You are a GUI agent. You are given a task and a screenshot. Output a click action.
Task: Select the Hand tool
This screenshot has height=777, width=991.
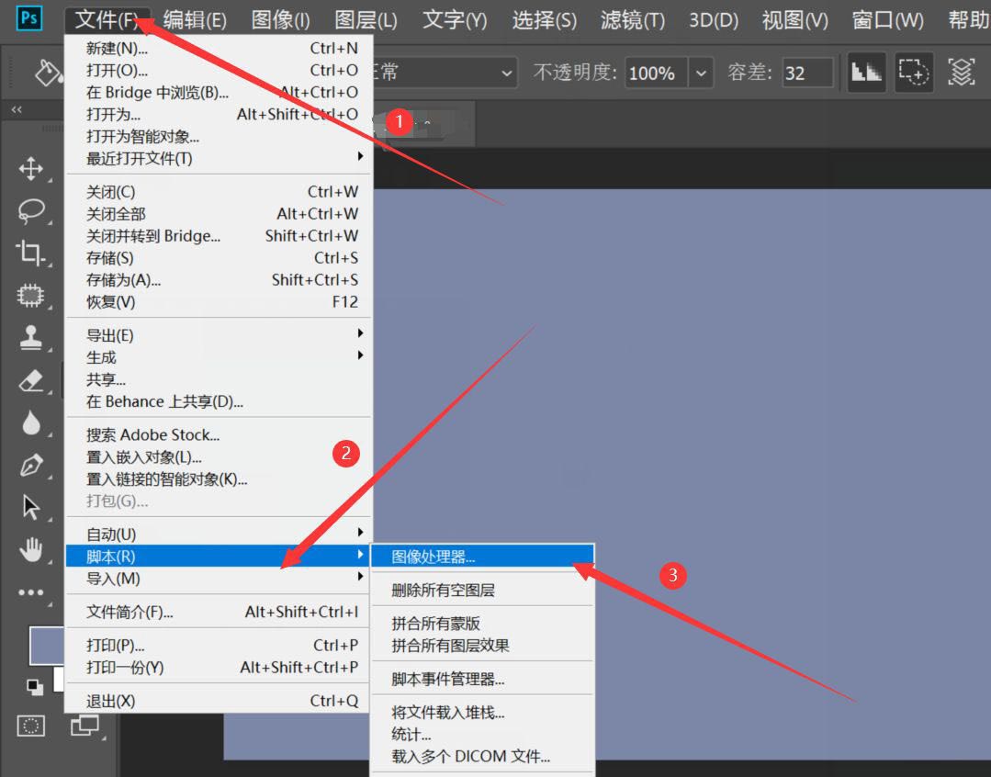coord(31,549)
